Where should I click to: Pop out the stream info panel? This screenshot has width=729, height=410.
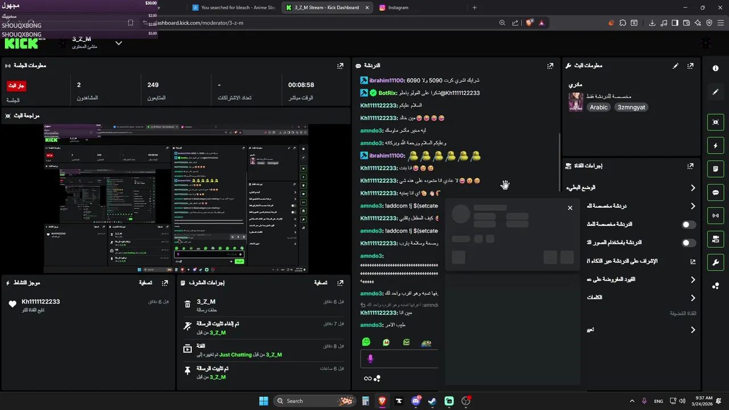(x=690, y=66)
